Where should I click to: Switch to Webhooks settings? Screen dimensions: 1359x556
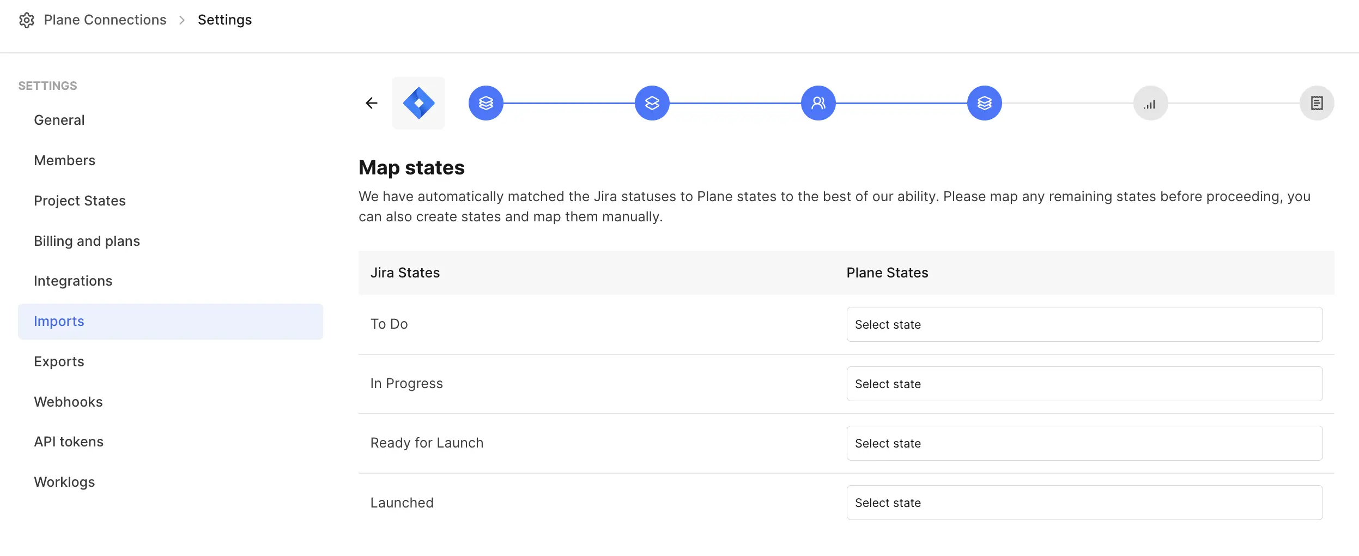(68, 402)
